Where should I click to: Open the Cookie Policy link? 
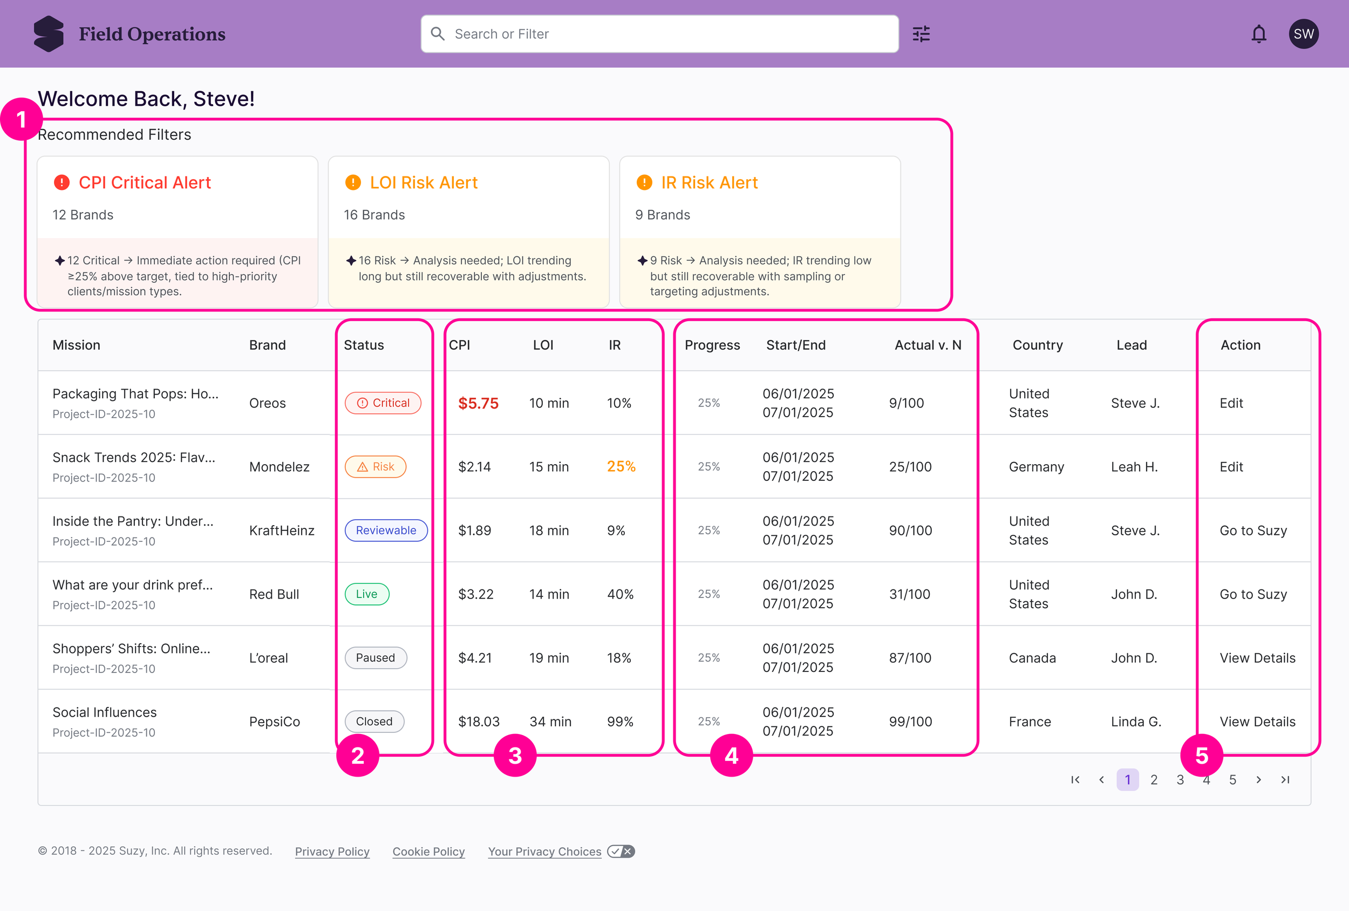[x=428, y=851]
